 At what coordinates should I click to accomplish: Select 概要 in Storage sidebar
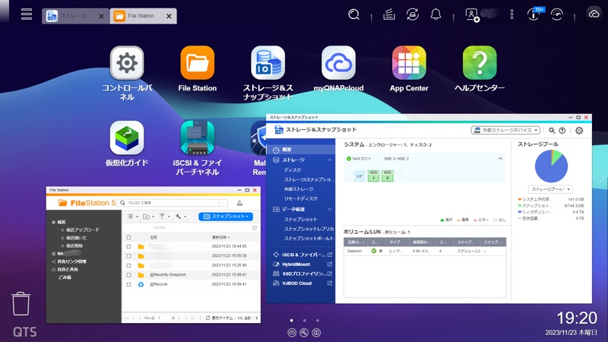301,150
